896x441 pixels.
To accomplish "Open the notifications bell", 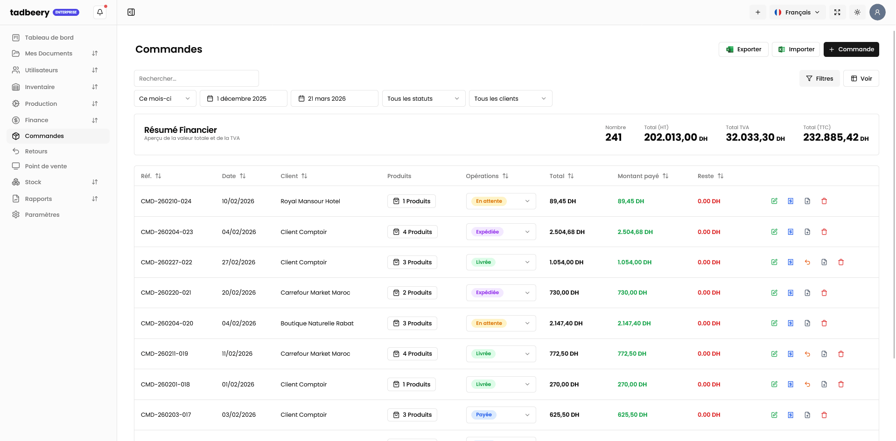I will click(x=100, y=12).
